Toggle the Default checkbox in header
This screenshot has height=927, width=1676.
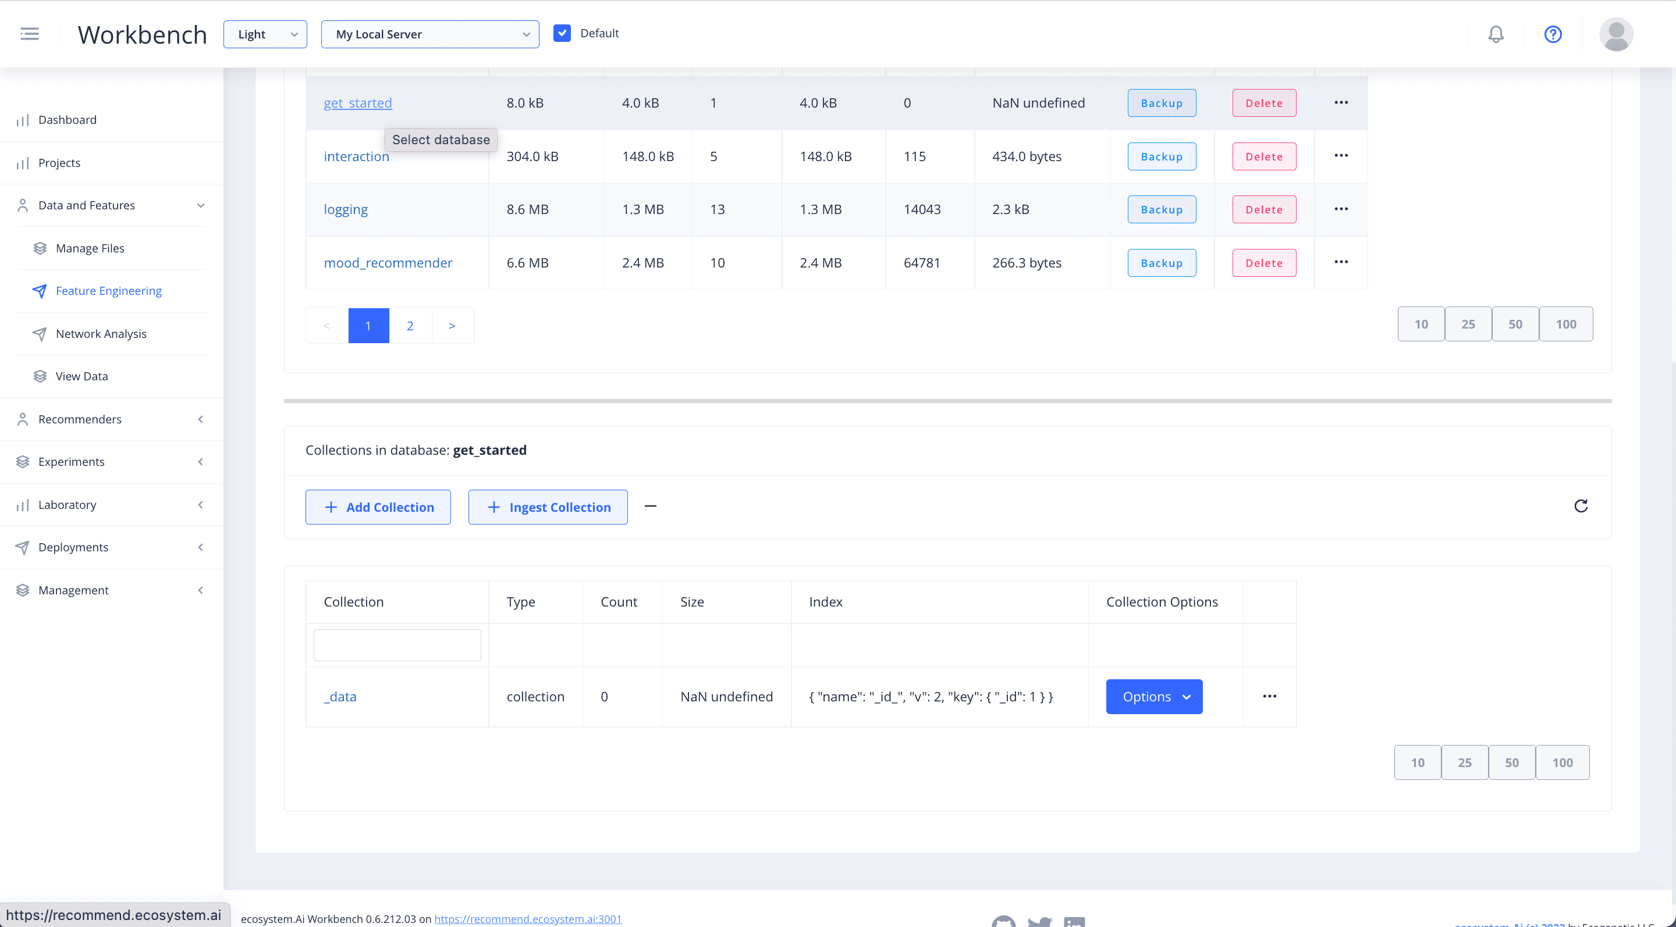562,33
